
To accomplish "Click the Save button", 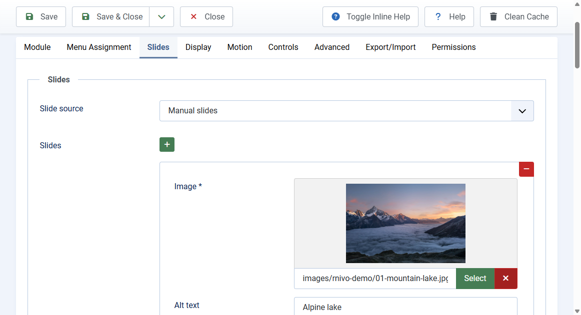I will pyautogui.click(x=41, y=16).
